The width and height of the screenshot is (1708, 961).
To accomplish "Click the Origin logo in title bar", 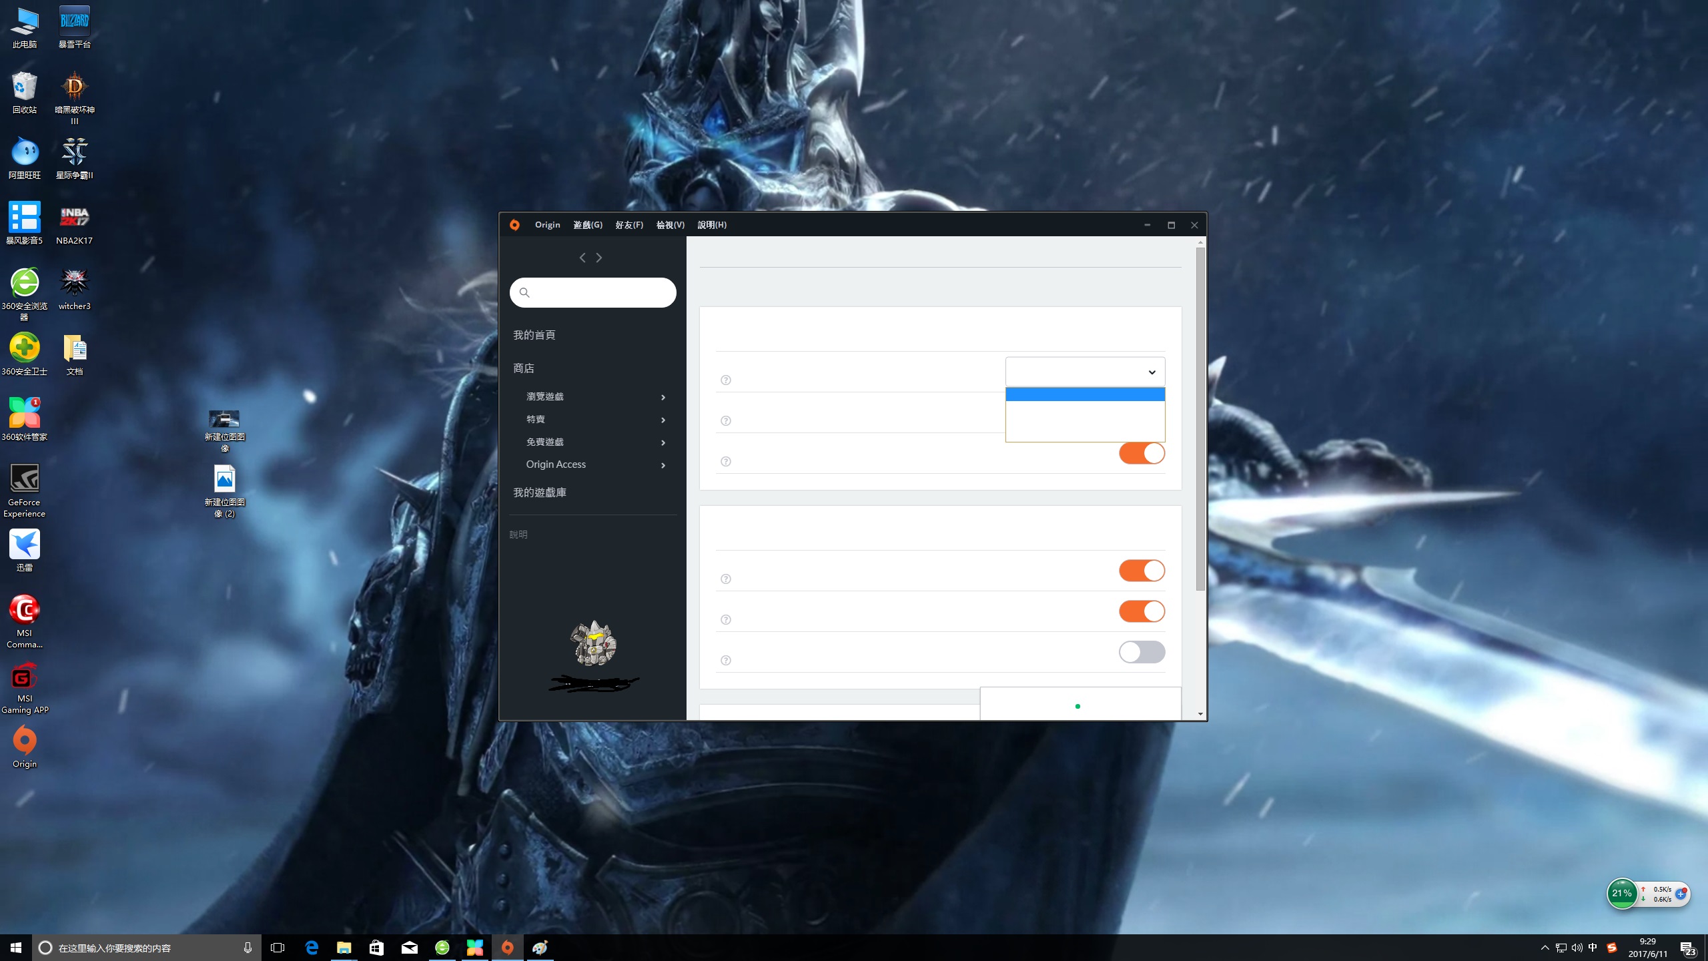I will (514, 225).
